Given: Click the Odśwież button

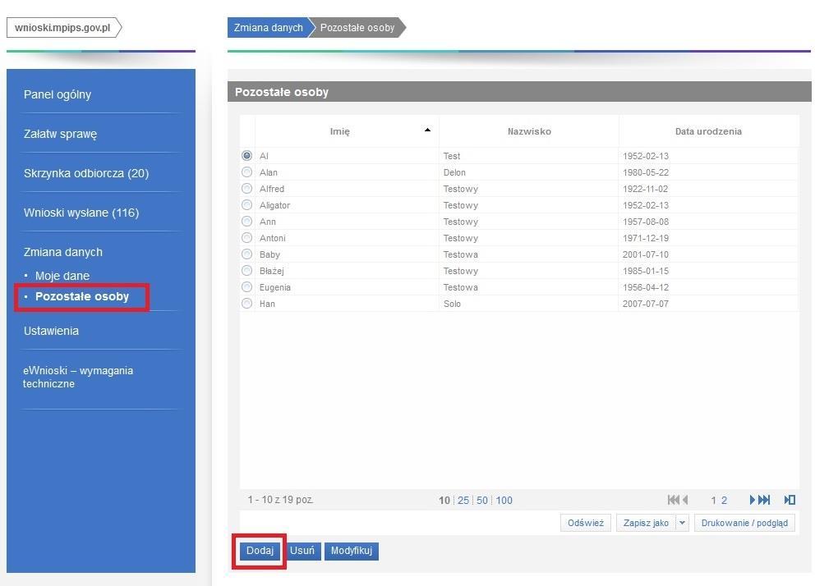Looking at the screenshot, I should coord(586,523).
